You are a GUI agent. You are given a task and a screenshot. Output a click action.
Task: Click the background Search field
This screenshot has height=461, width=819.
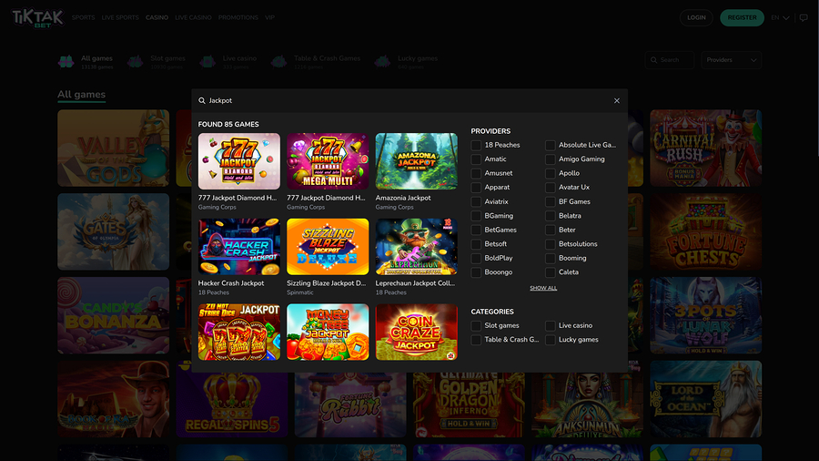click(669, 60)
